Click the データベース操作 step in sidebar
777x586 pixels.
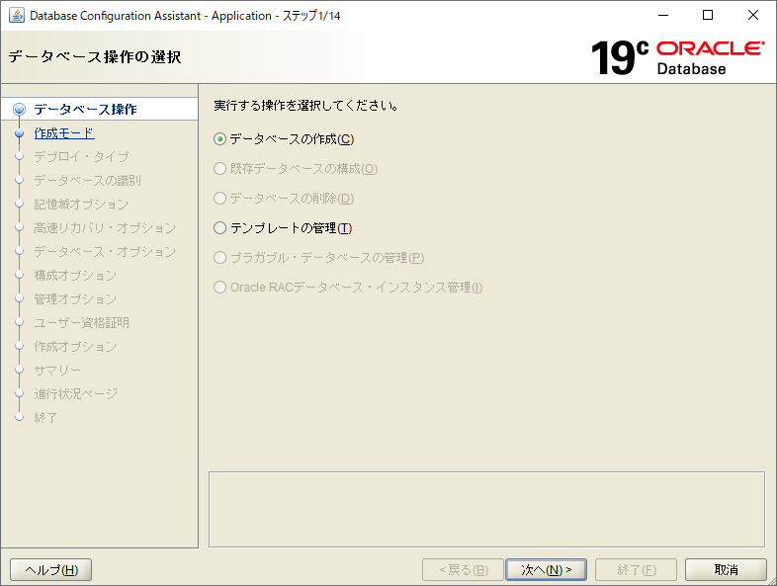click(x=85, y=109)
